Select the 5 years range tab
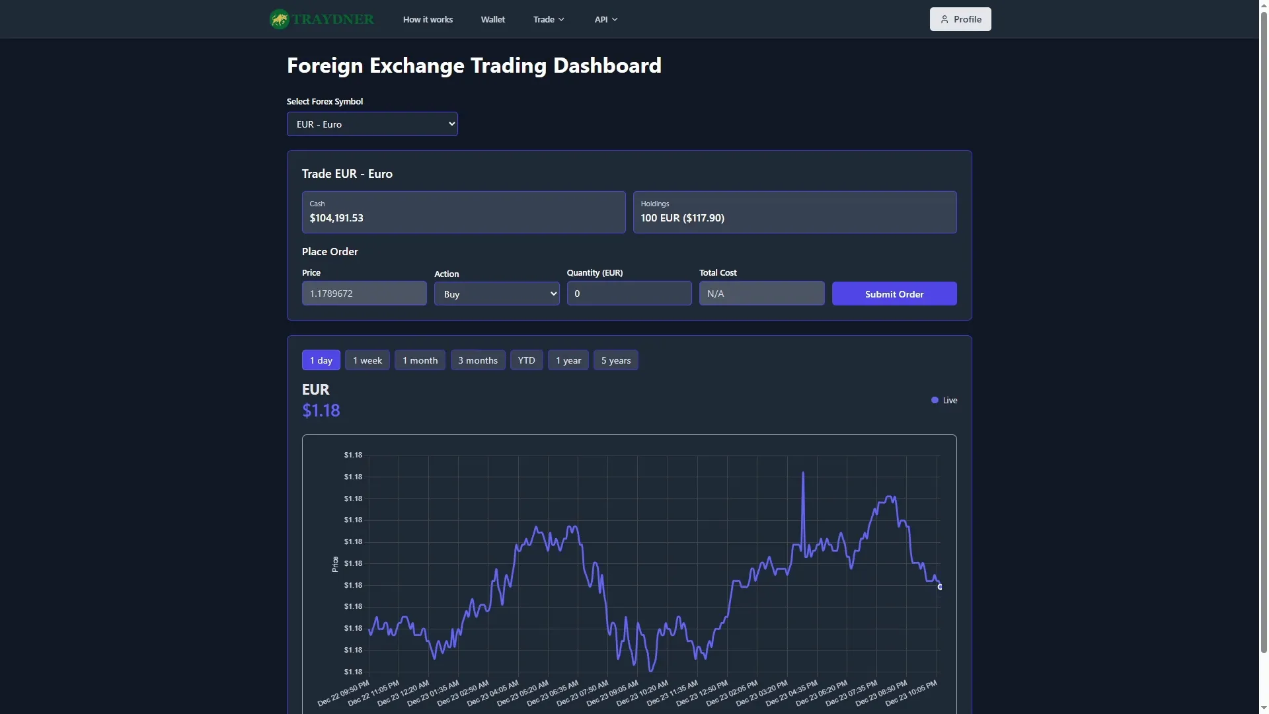The image size is (1269, 714). point(616,360)
